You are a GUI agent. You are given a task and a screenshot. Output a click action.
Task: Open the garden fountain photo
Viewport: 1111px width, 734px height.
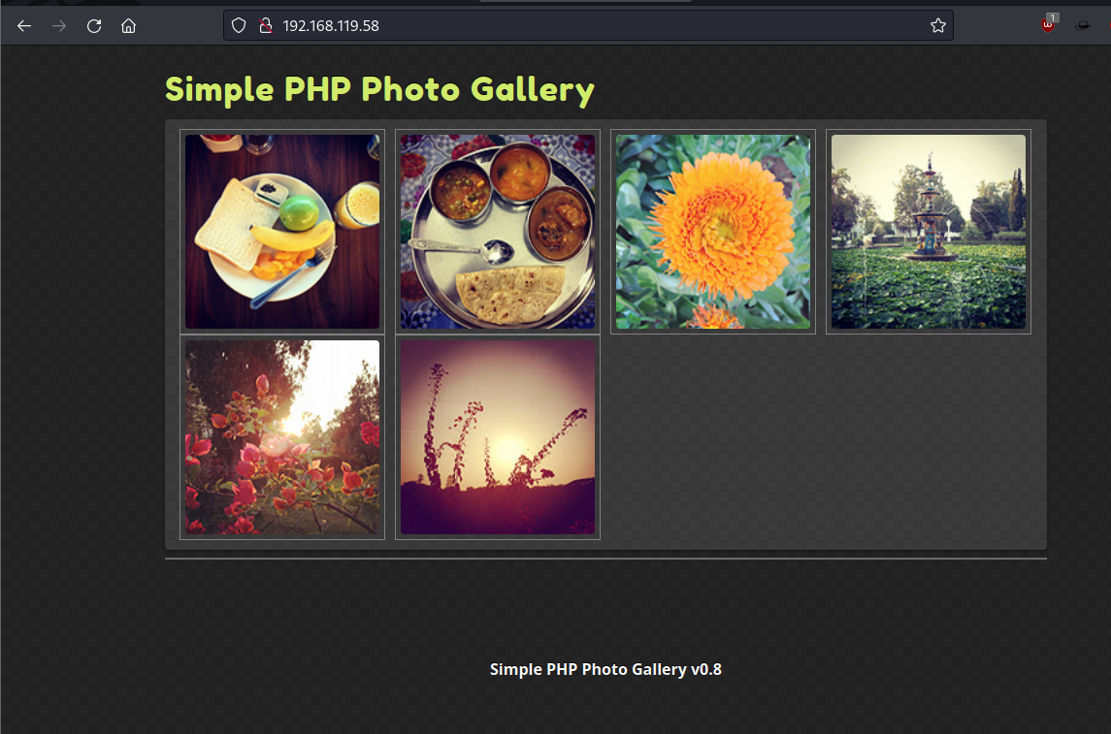coord(929,232)
